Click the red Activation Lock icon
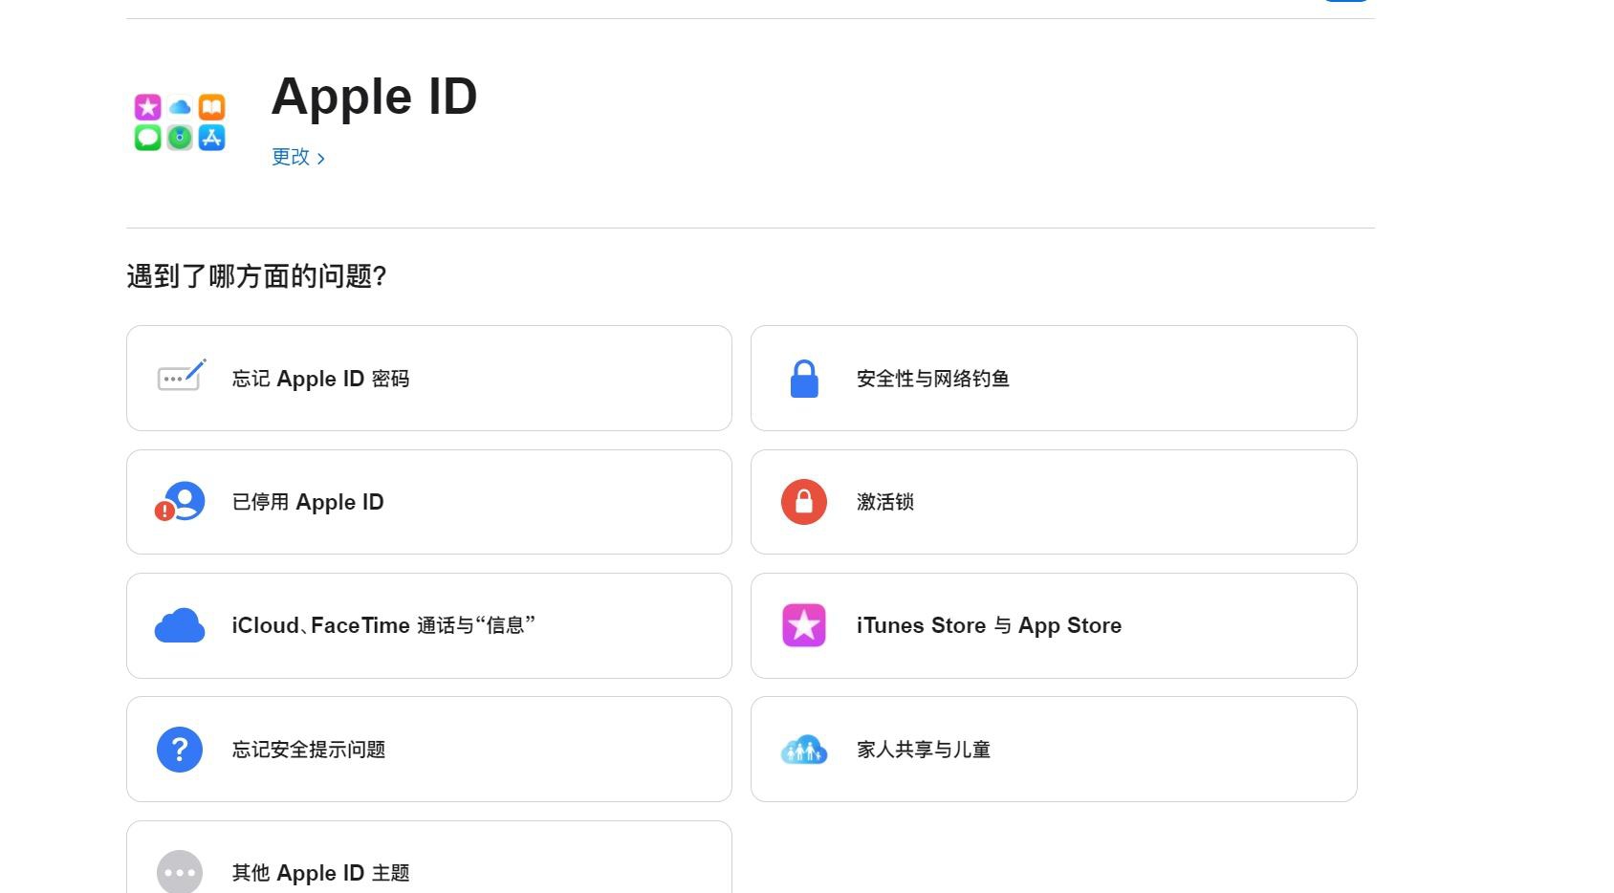 pyautogui.click(x=804, y=502)
